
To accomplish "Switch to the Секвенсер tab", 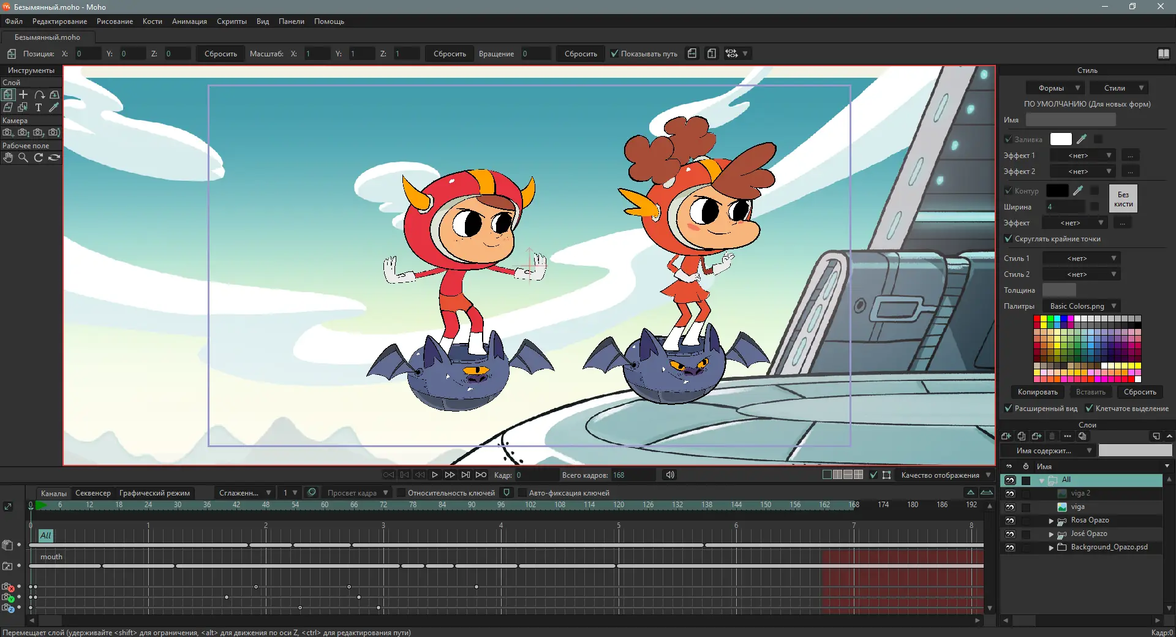I will coord(93,492).
